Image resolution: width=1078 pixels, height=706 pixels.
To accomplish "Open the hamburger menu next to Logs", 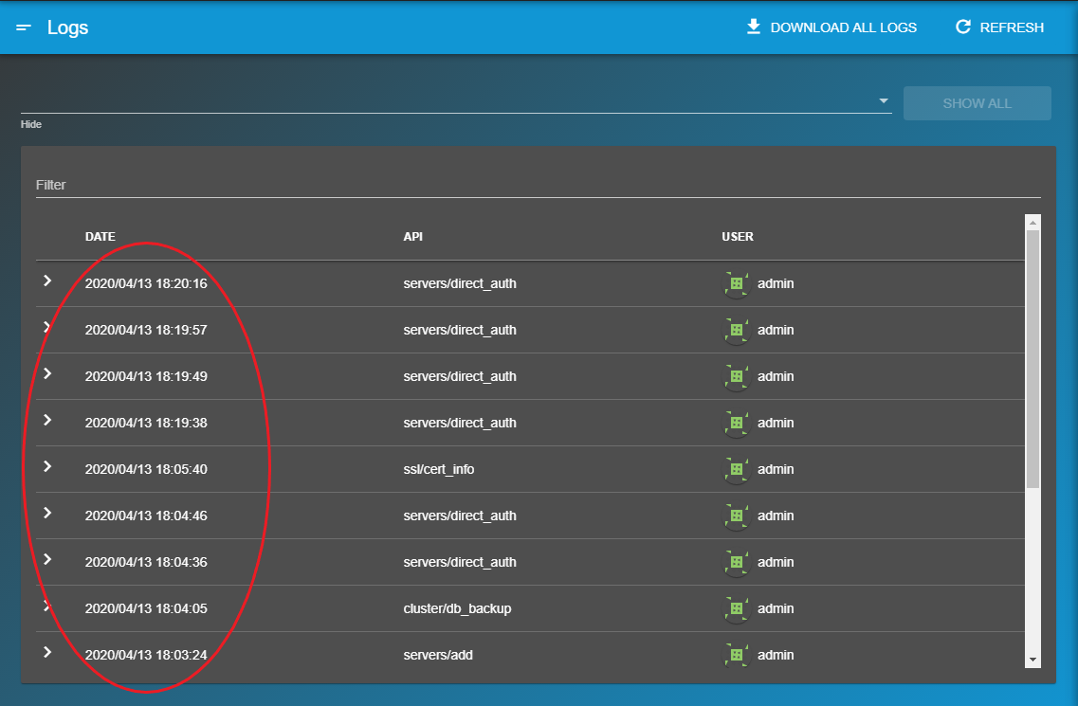I will click(24, 27).
